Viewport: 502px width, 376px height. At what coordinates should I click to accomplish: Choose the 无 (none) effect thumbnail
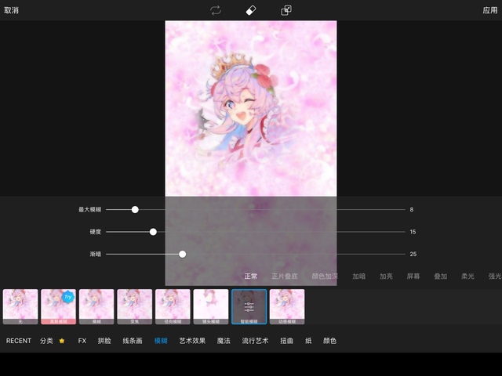[x=20, y=306]
